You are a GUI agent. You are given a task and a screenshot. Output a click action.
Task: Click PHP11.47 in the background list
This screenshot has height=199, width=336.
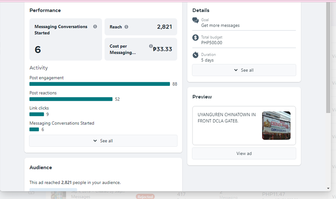click(274, 194)
